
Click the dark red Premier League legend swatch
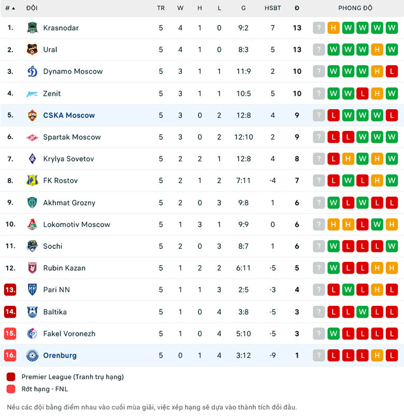pyautogui.click(x=11, y=377)
